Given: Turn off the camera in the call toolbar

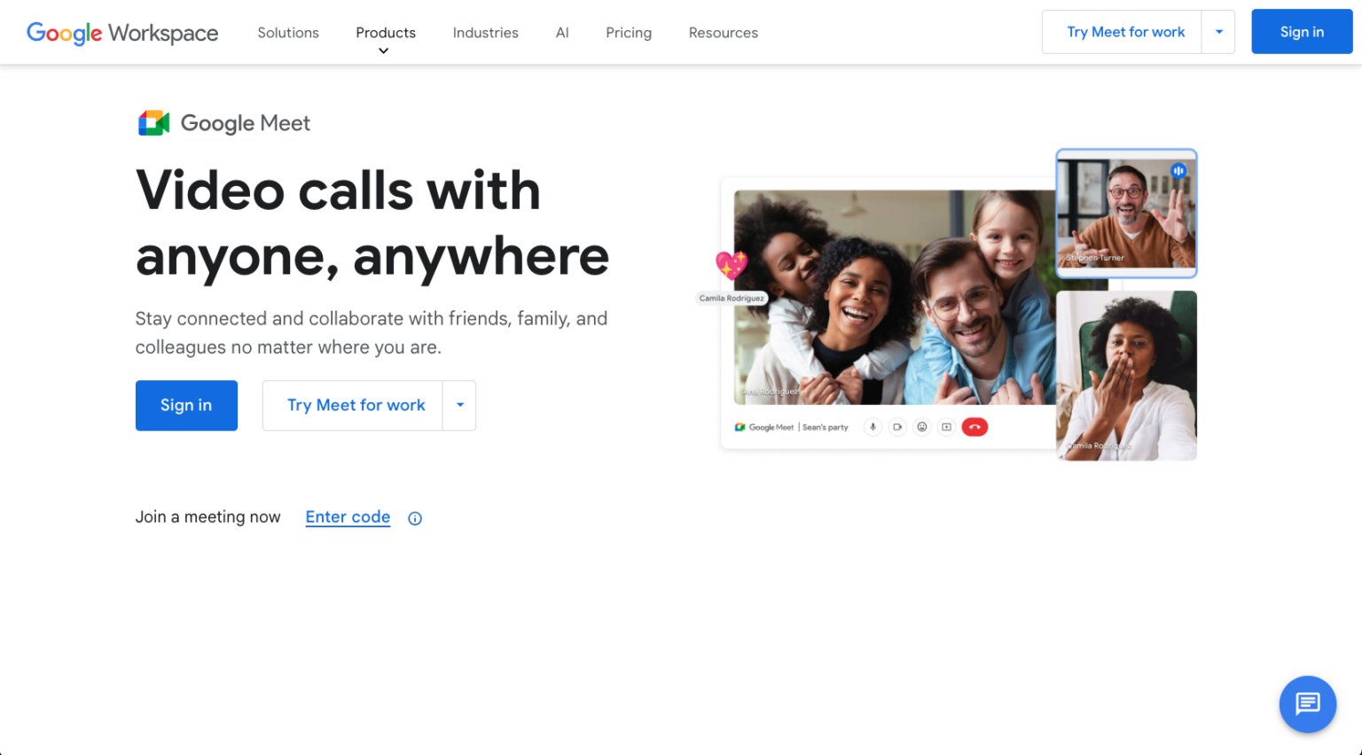Looking at the screenshot, I should point(897,426).
